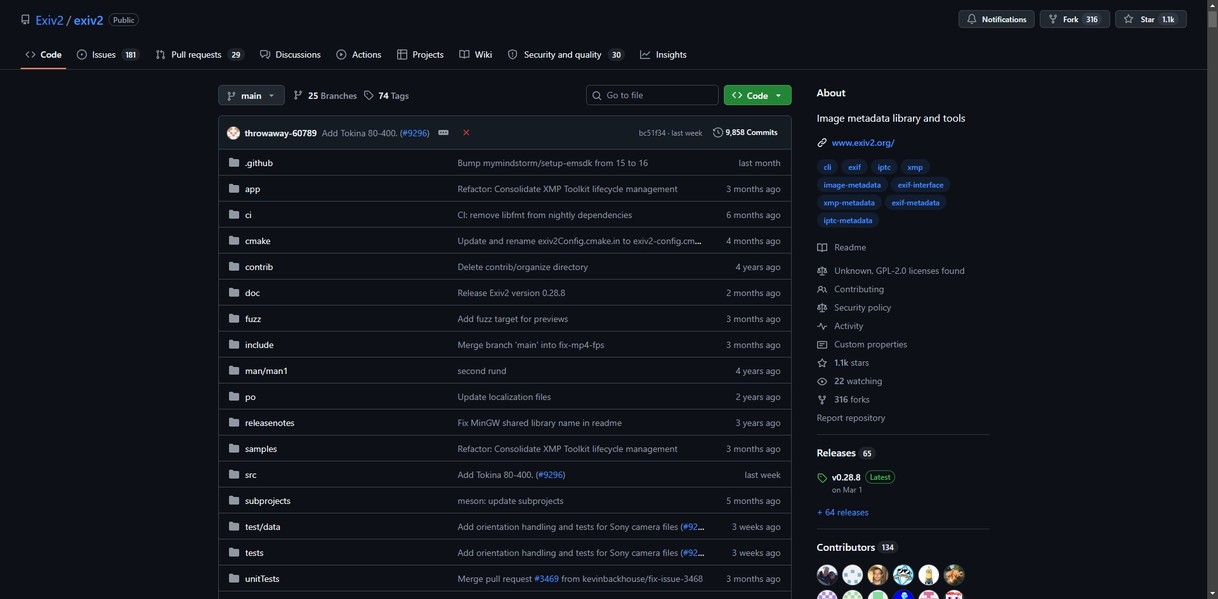Open the releasenotes folder

click(270, 423)
